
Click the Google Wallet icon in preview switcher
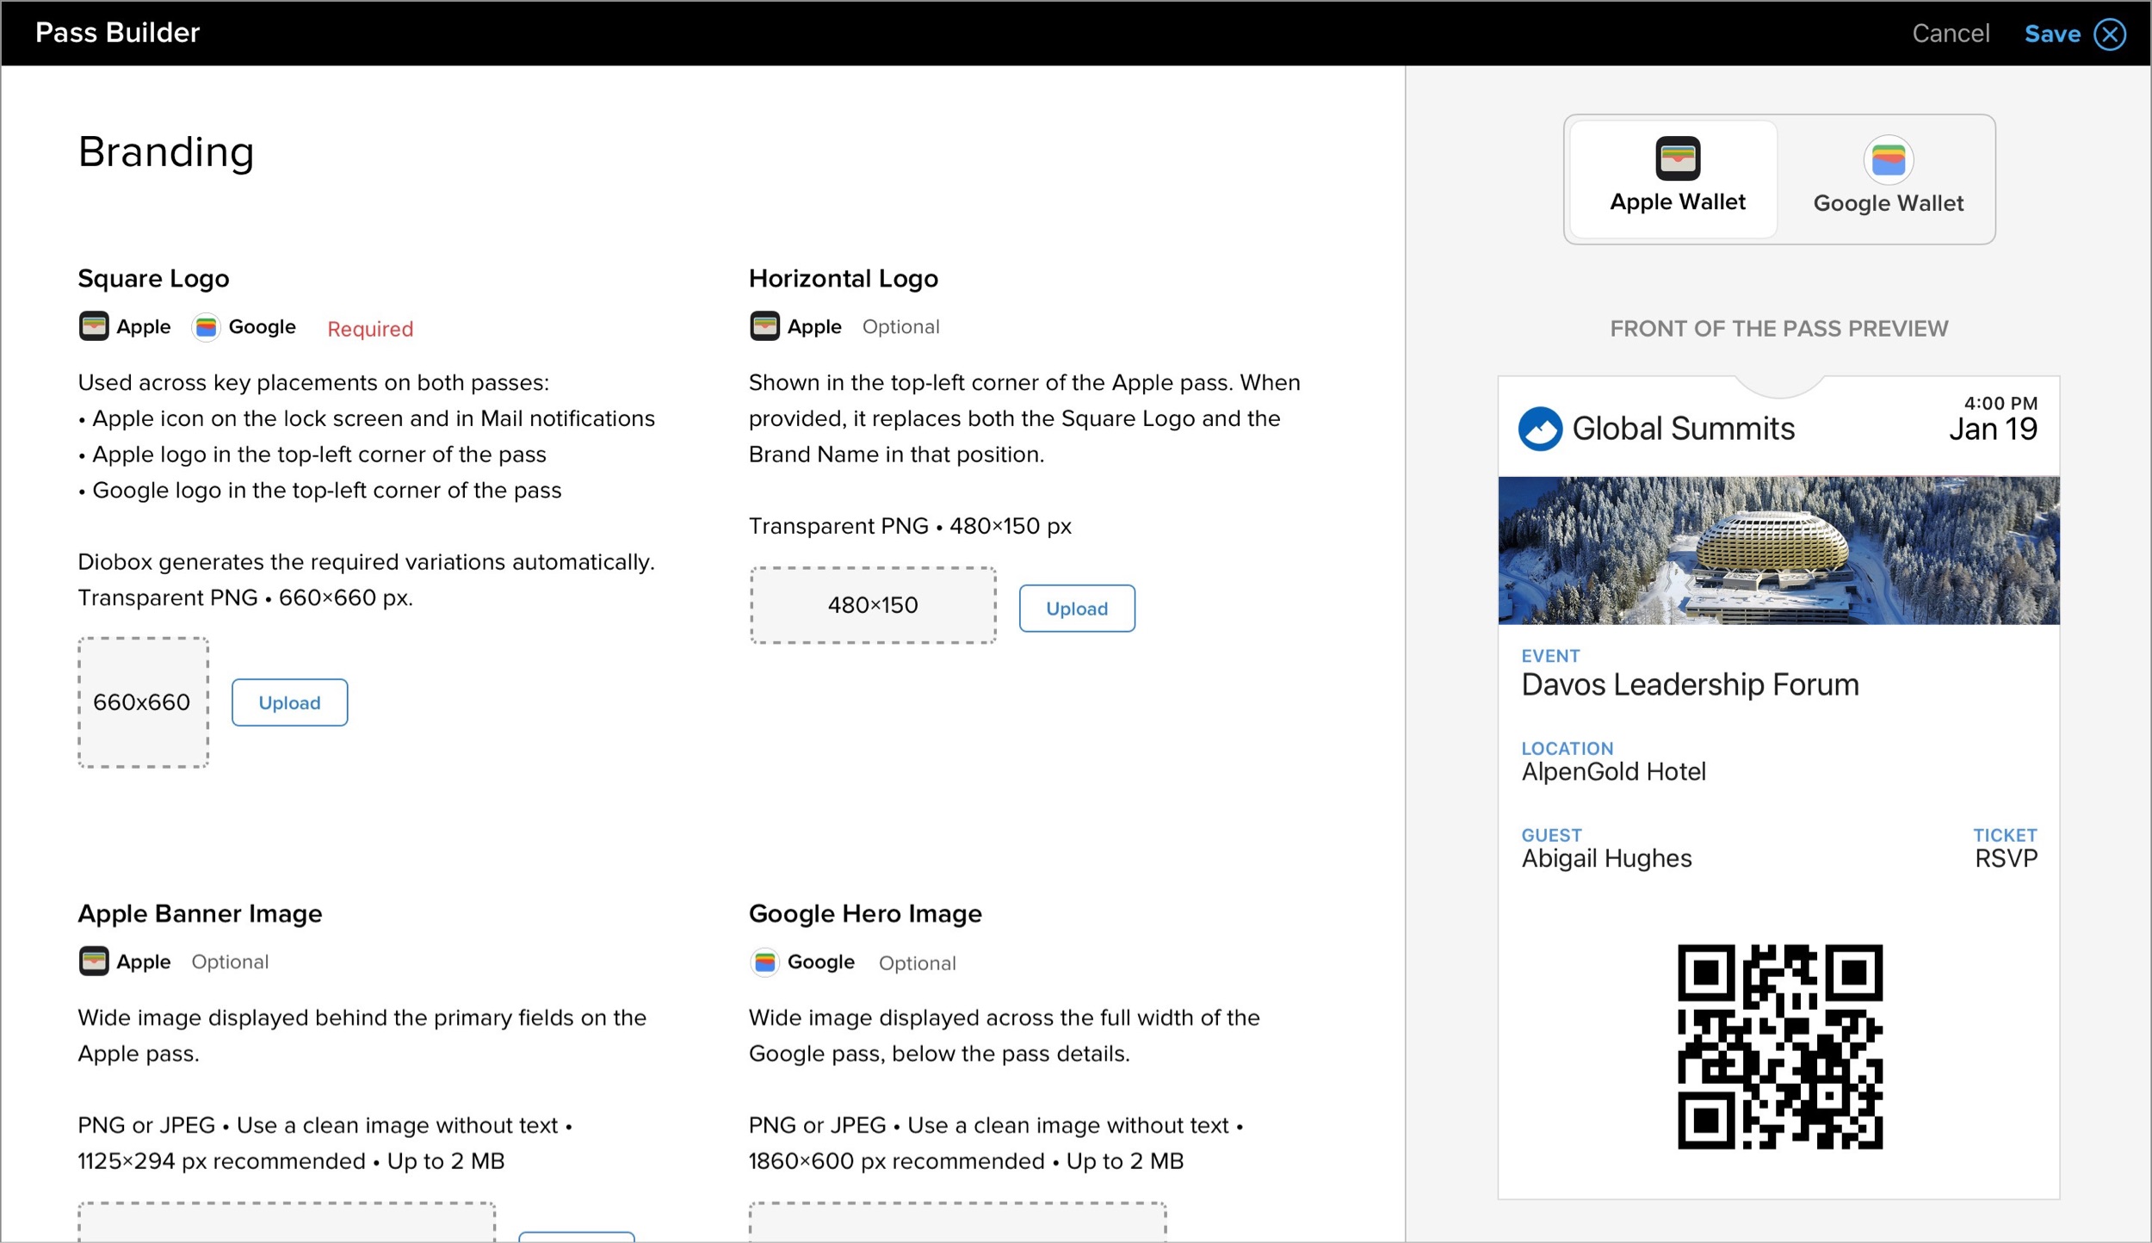point(1889,159)
